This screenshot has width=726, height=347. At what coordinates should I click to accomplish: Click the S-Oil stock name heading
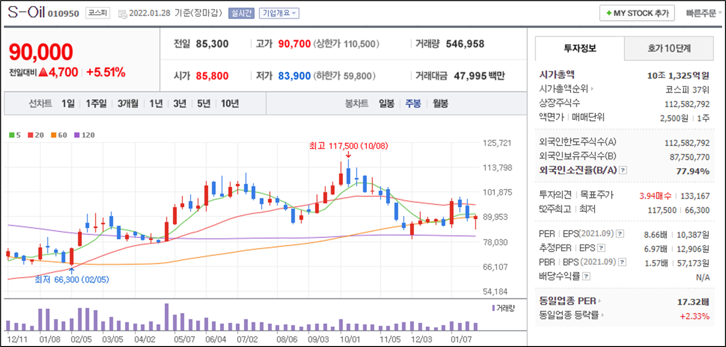[26, 12]
